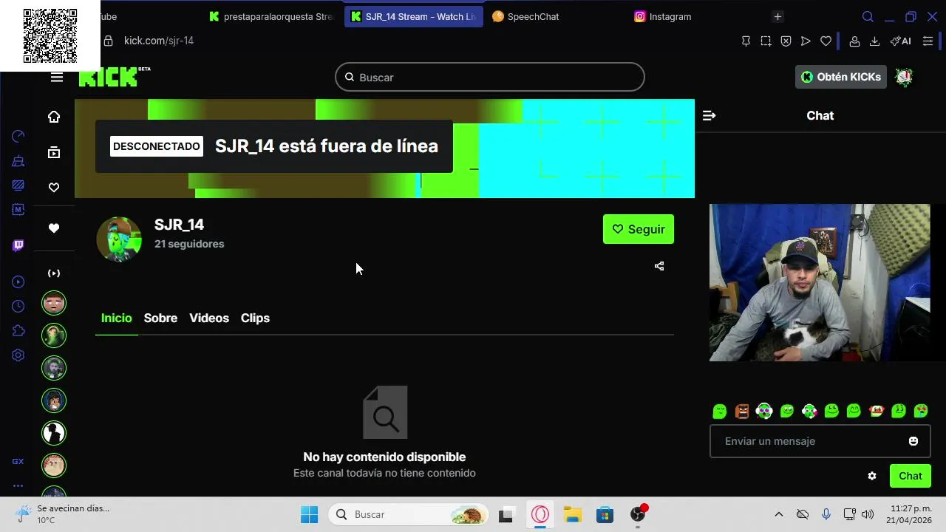Click the taskbar volume speaker icon
Image resolution: width=946 pixels, height=532 pixels.
868,514
